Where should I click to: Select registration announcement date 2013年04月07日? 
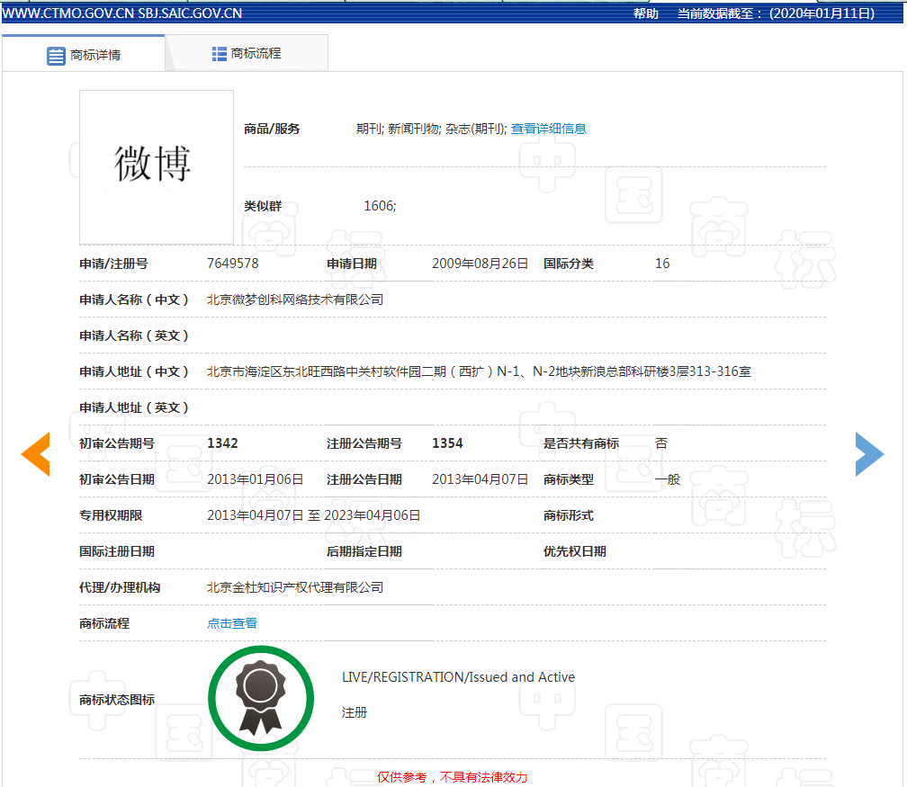point(480,479)
